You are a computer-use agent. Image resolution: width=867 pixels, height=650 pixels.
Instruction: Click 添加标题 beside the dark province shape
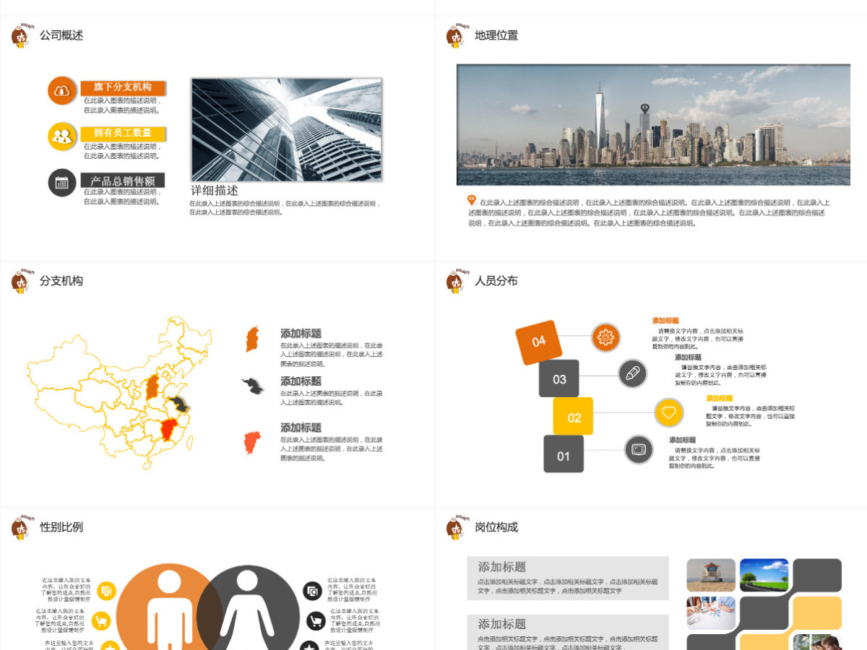[301, 381]
